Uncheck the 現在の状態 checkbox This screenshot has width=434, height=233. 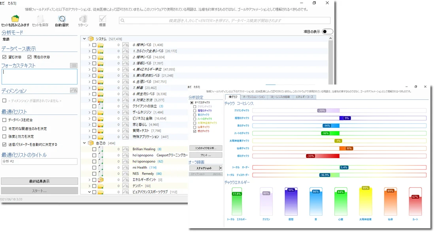point(29,57)
